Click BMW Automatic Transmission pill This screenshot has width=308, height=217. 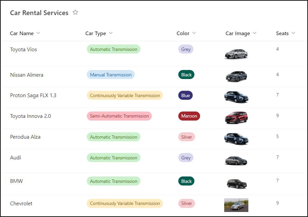(x=114, y=181)
